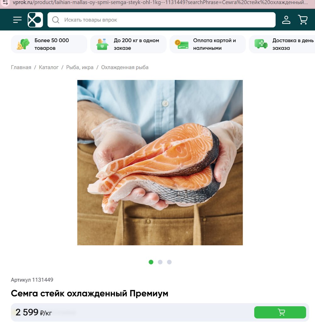Click the site settings icon in address bar
Viewport: 315px width, 322px height.
5,3
